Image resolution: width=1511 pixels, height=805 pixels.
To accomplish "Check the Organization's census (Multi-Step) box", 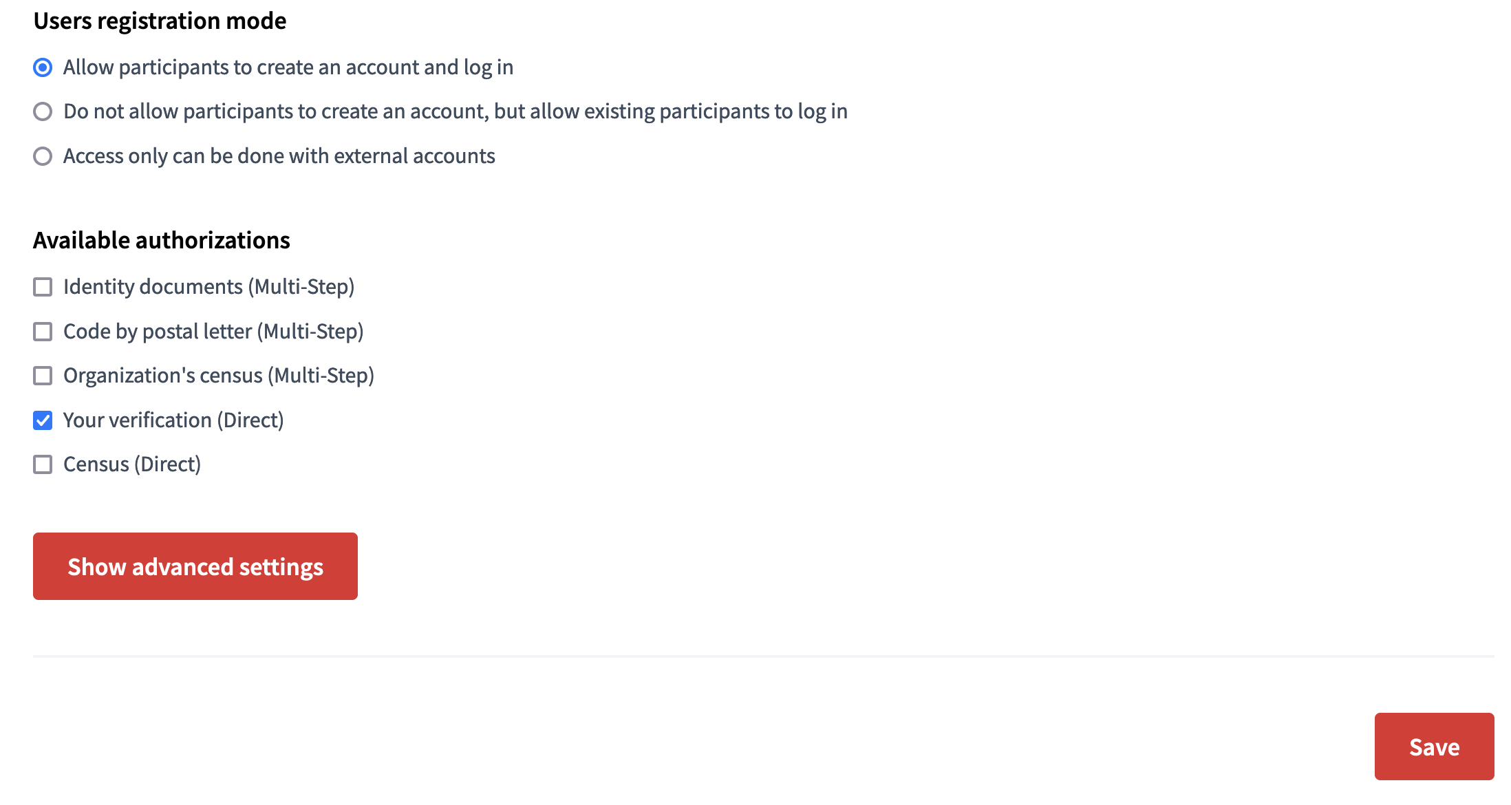I will pos(43,376).
